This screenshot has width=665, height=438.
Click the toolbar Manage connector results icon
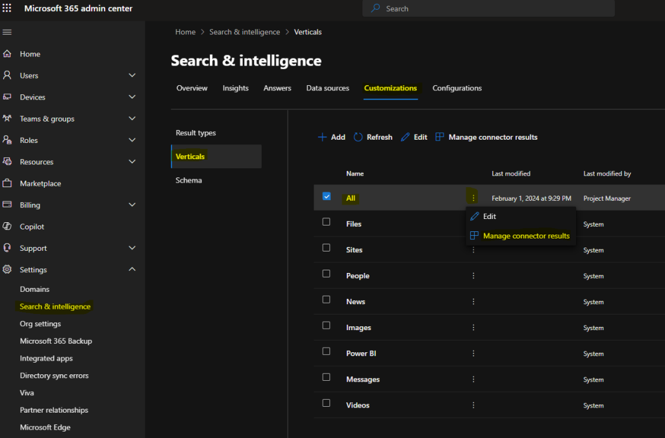click(440, 137)
